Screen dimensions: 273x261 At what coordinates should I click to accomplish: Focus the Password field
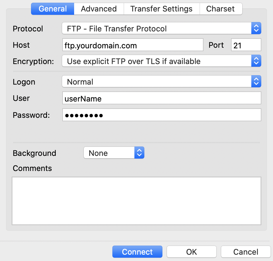click(162, 115)
